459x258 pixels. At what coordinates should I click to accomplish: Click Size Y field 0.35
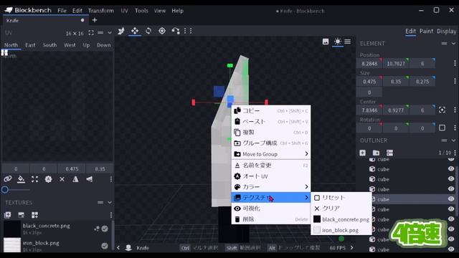396,82
